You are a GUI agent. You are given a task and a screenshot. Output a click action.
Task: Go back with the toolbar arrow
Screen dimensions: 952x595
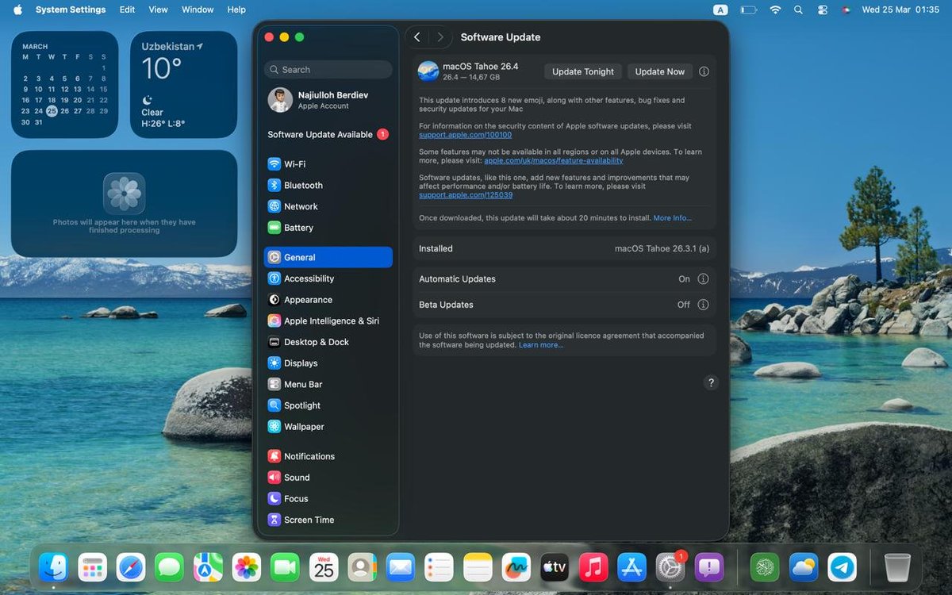coord(417,37)
